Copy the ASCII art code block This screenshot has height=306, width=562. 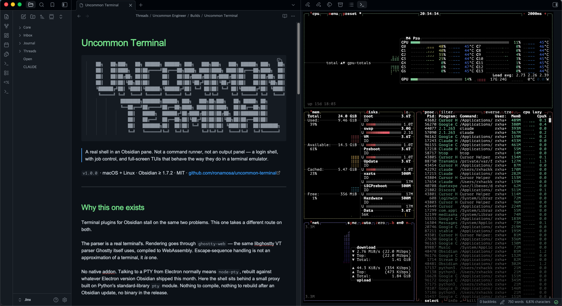tap(280, 61)
